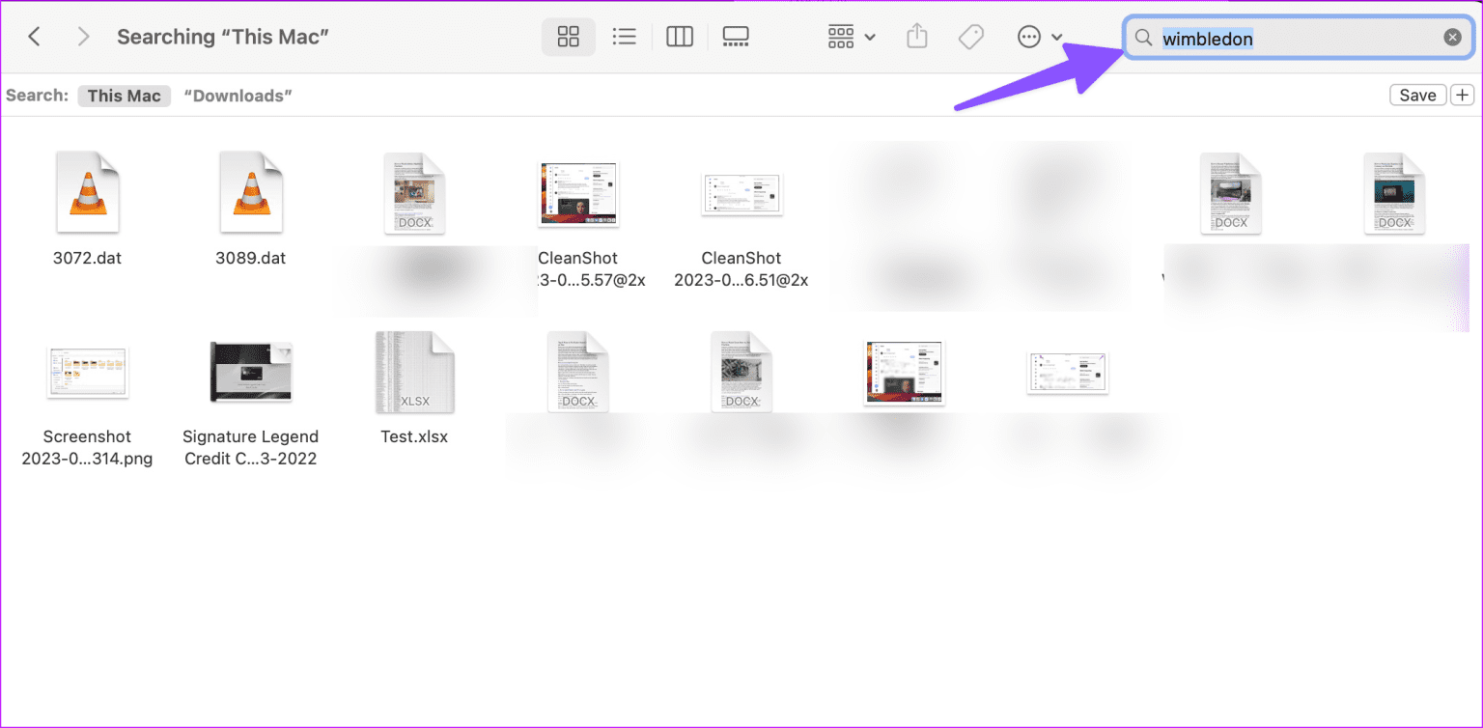Click the CleanShot 2023-0…6.51@2x label

click(x=741, y=269)
